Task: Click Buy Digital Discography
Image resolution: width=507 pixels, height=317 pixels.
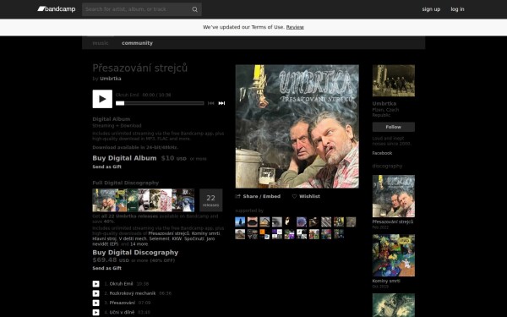Action: tap(135, 252)
